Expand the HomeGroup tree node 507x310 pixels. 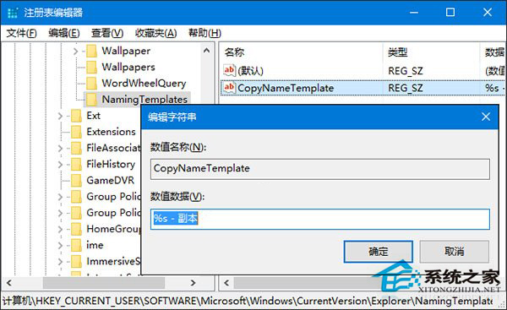(60, 229)
